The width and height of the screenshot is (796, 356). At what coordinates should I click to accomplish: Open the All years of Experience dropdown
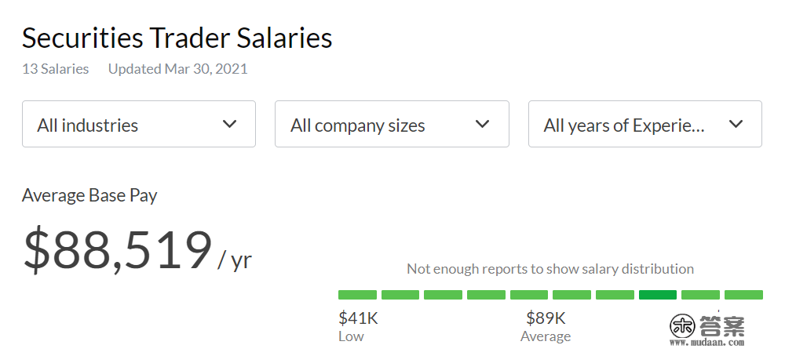click(x=644, y=124)
